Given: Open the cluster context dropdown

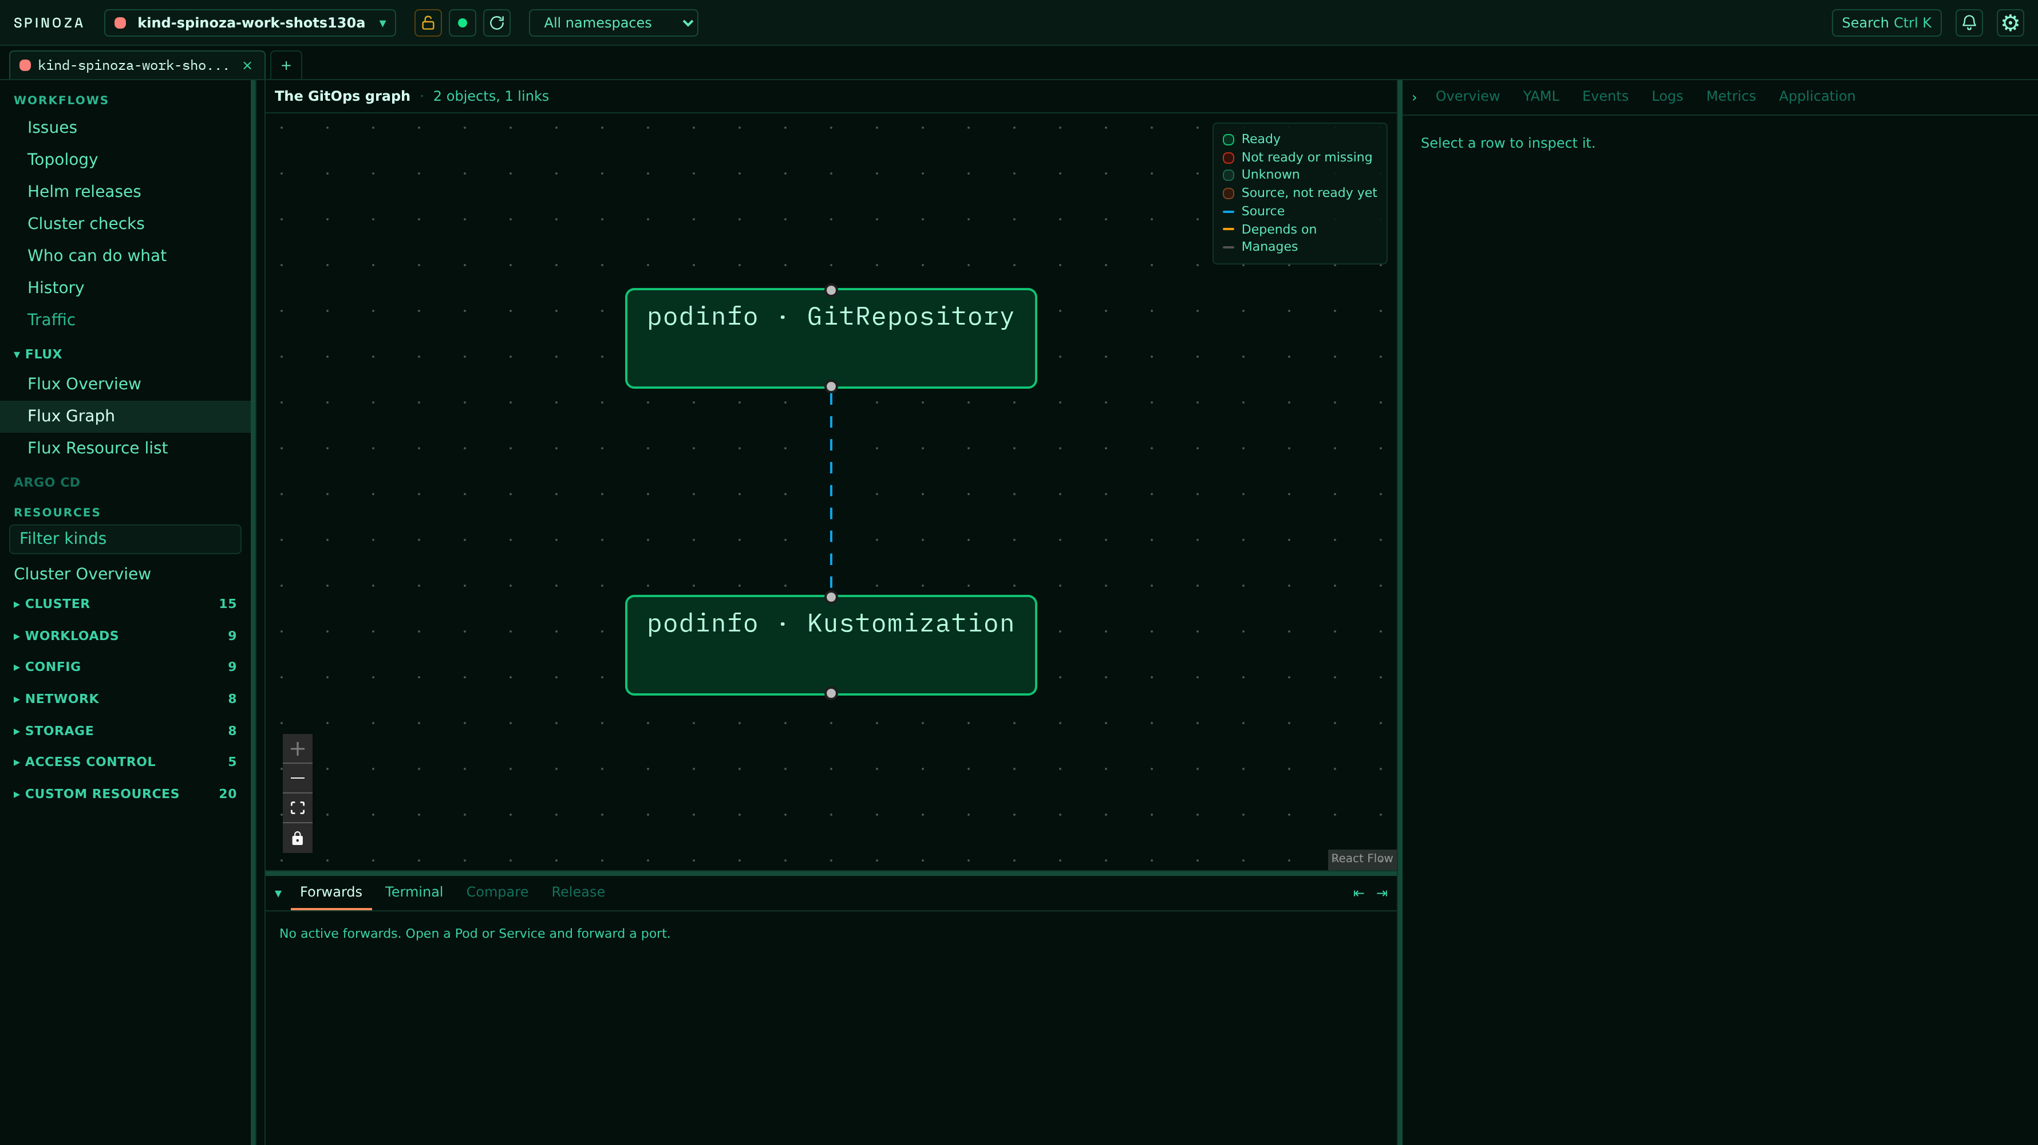Looking at the screenshot, I should coord(250,23).
